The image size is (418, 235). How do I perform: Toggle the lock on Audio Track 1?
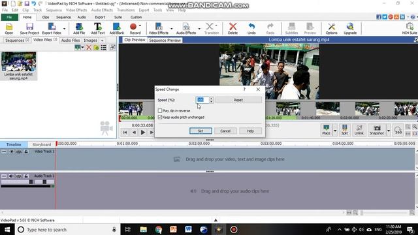click(26, 176)
